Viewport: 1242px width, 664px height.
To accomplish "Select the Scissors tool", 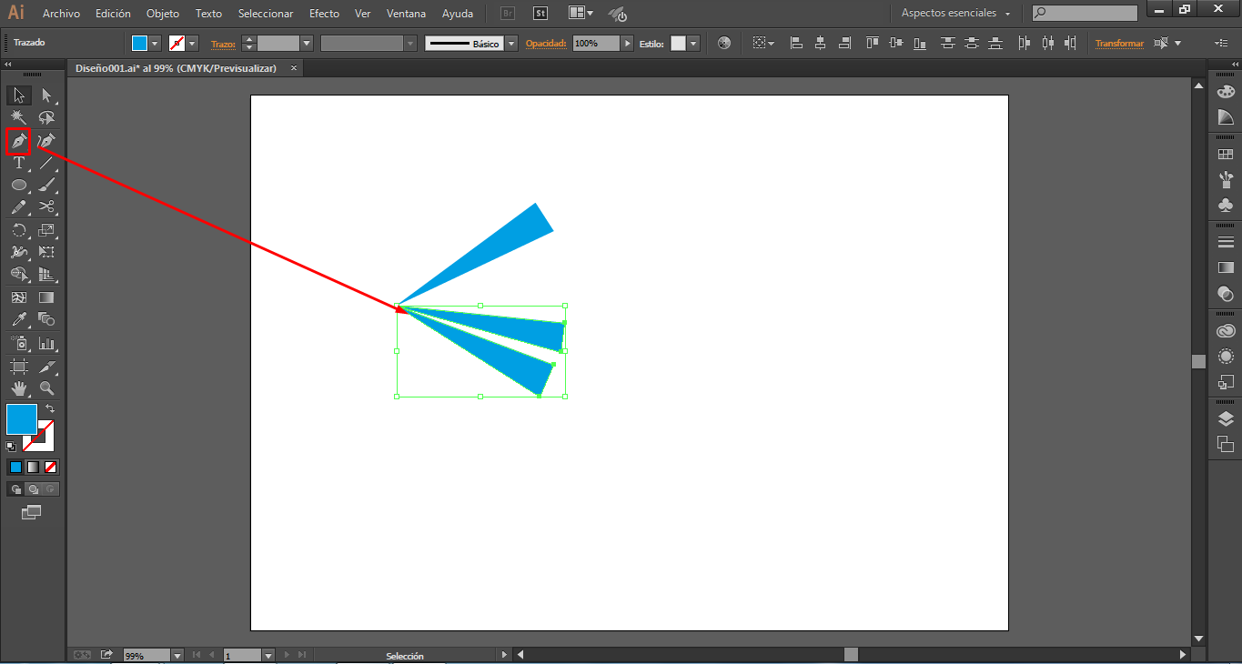I will click(x=46, y=206).
